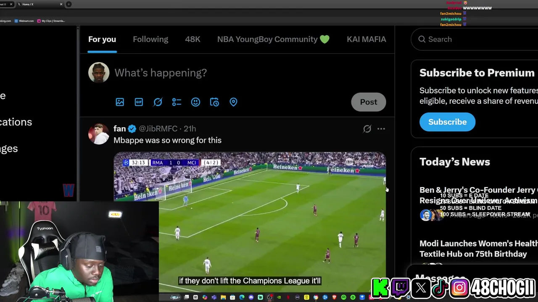Click the Subscribe button for Premium

447,122
